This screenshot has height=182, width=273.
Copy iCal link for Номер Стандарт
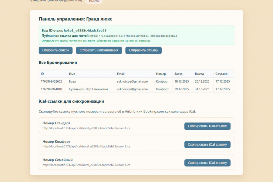point(207,126)
